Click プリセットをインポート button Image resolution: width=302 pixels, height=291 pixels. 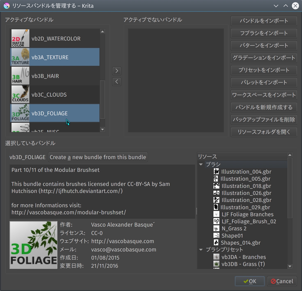tap(264, 70)
